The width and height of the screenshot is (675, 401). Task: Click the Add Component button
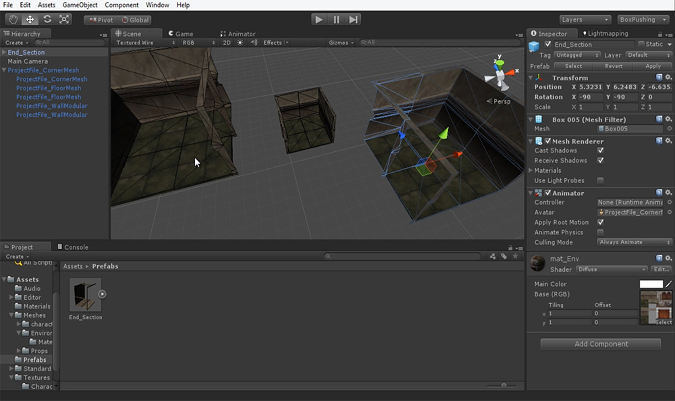[600, 344]
